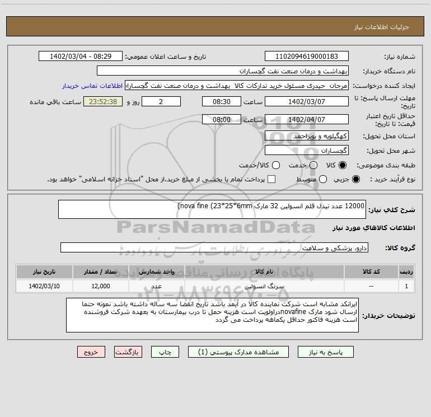Click ردیف column header
The width and height of the screenshot is (431, 417).
pyautogui.click(x=406, y=271)
